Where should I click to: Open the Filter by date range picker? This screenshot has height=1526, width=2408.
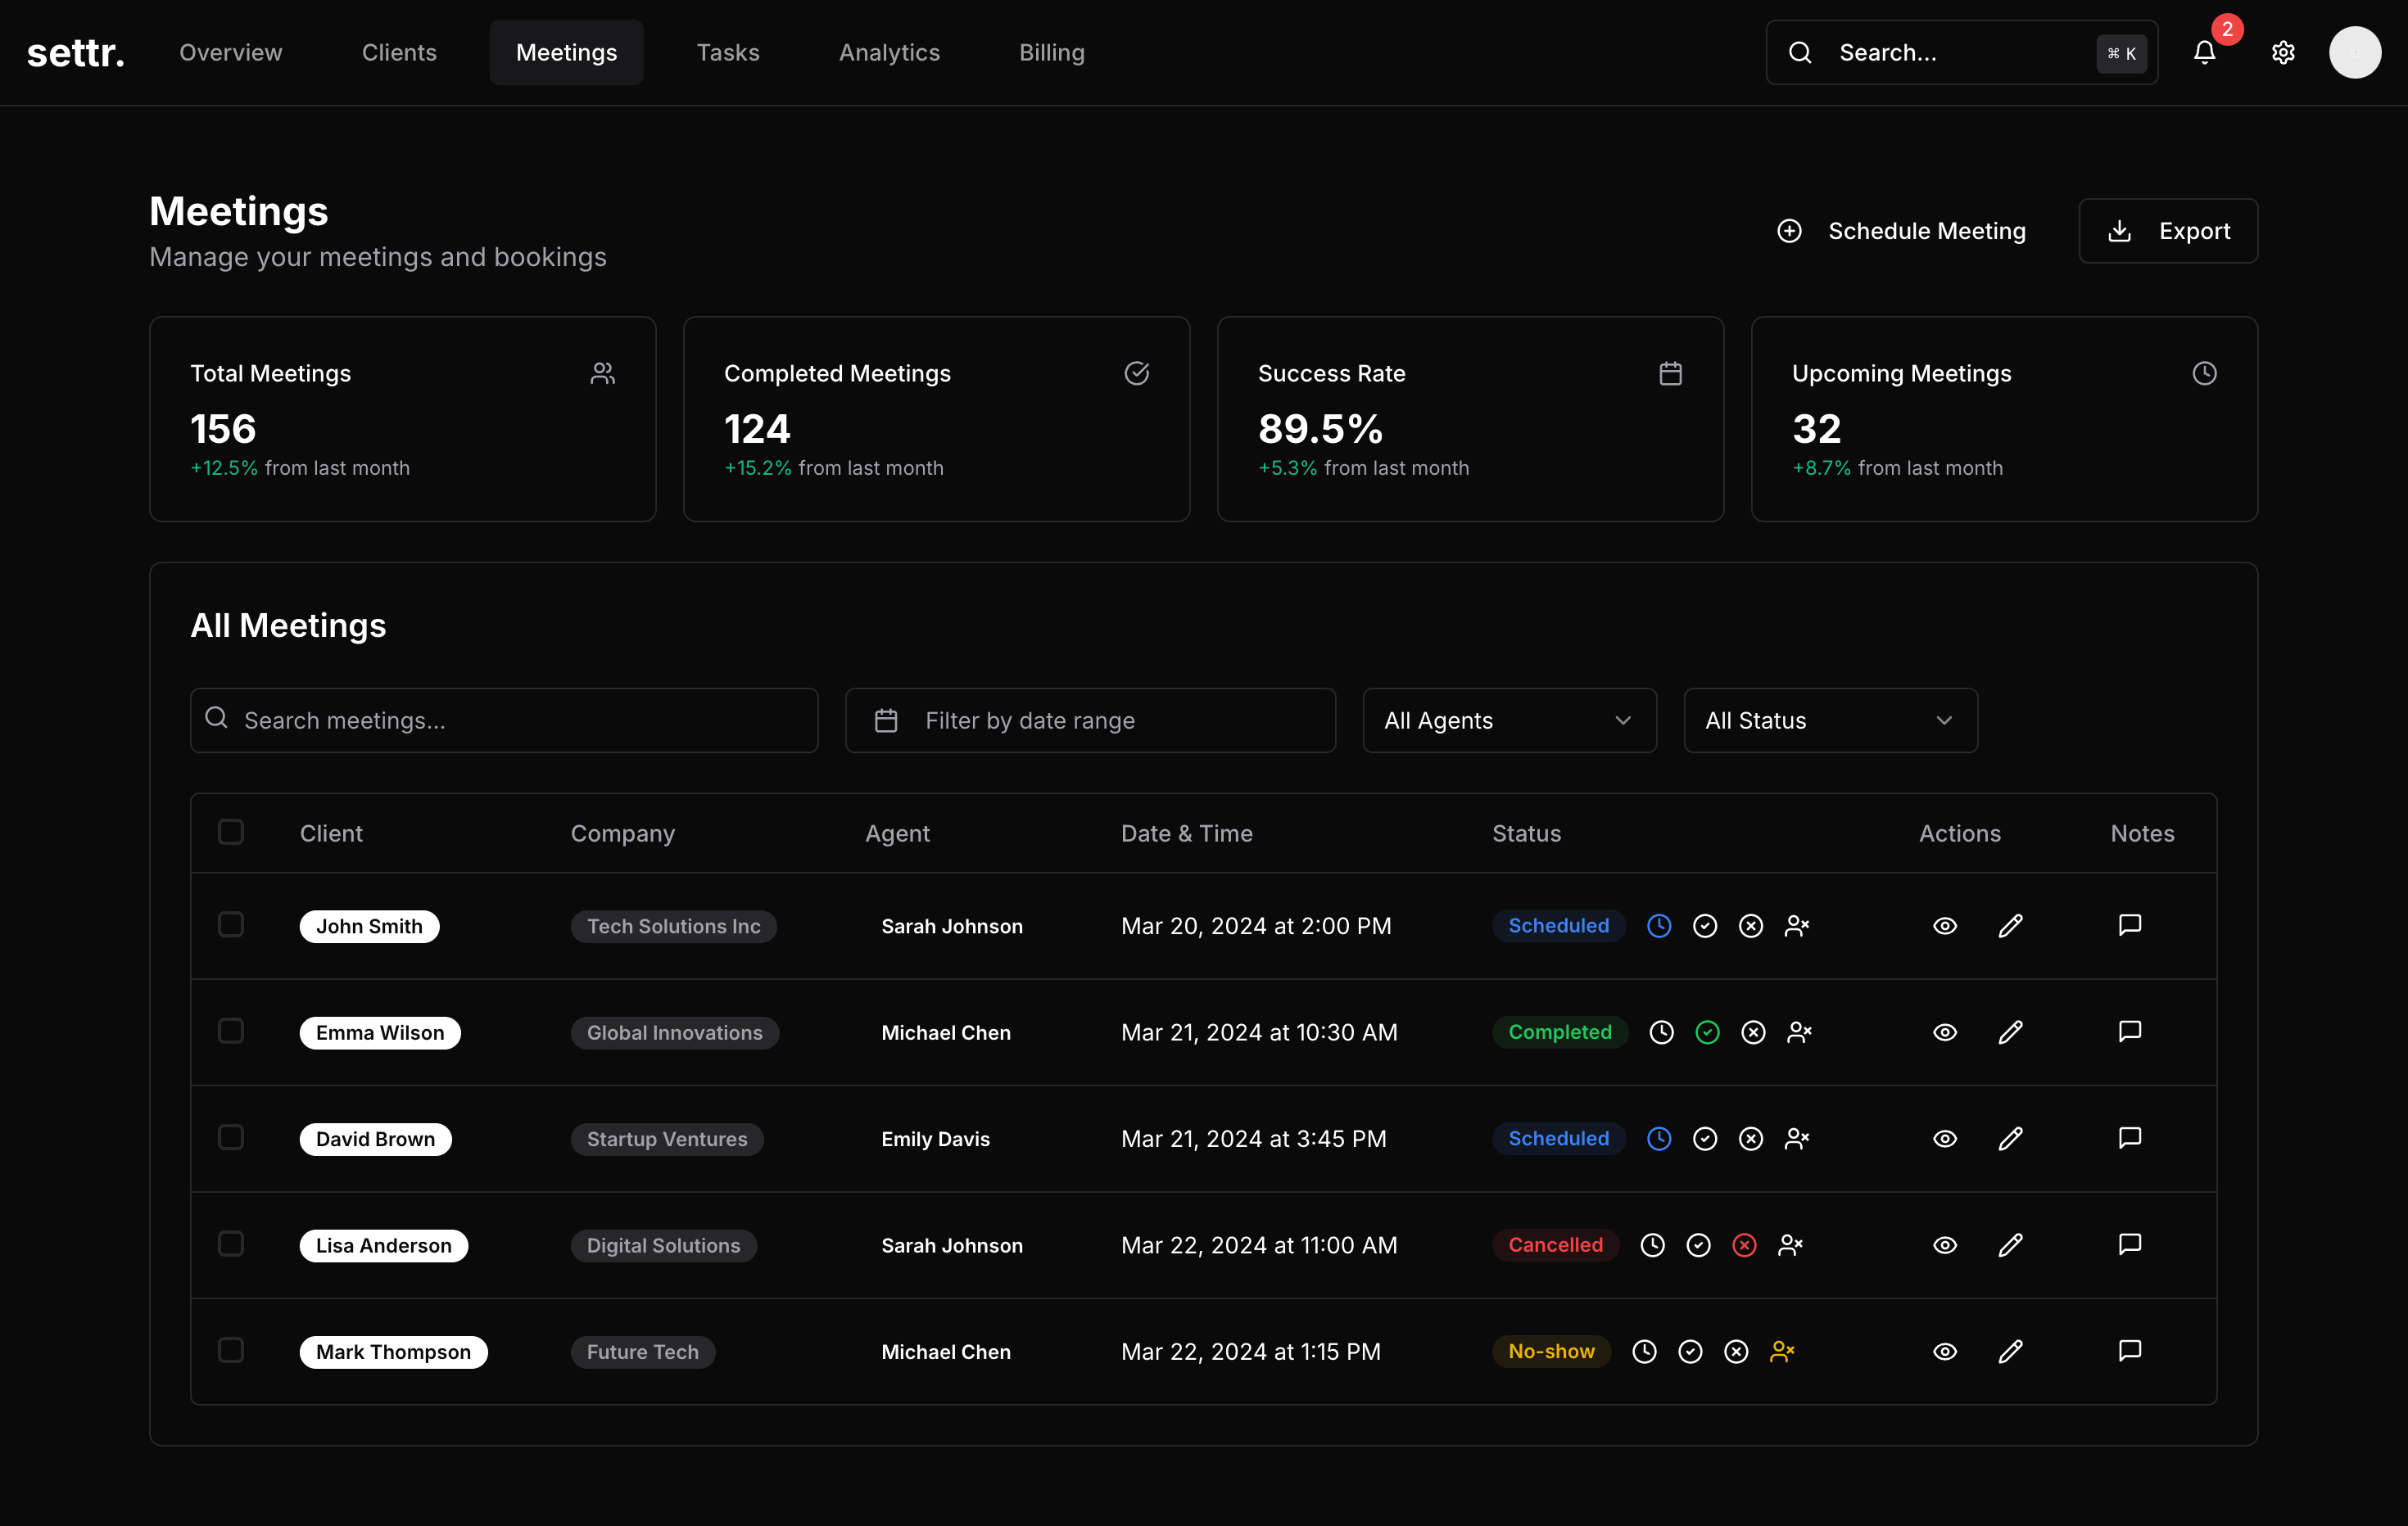1090,720
